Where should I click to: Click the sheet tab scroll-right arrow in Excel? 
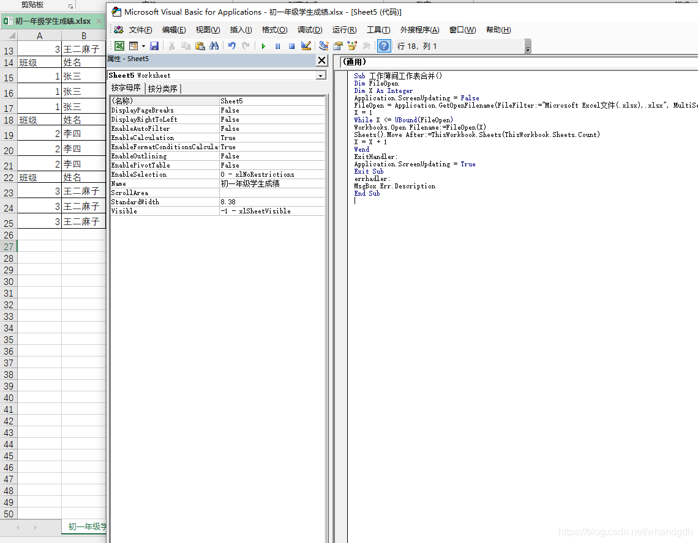(35, 528)
